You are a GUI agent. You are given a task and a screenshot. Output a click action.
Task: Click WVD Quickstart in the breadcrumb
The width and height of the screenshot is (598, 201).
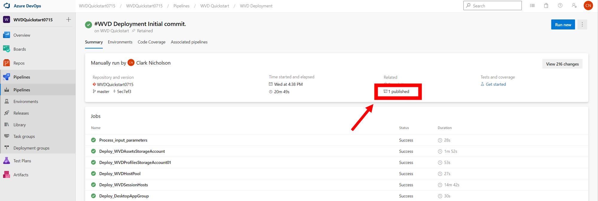pyautogui.click(x=215, y=6)
